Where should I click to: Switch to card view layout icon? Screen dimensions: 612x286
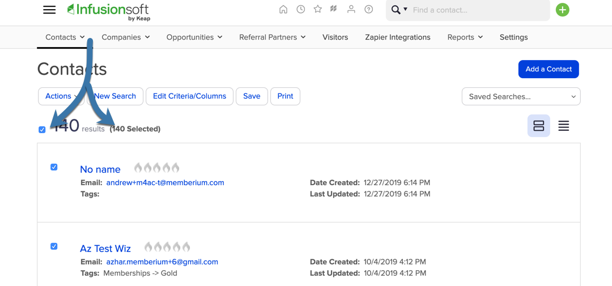point(539,126)
